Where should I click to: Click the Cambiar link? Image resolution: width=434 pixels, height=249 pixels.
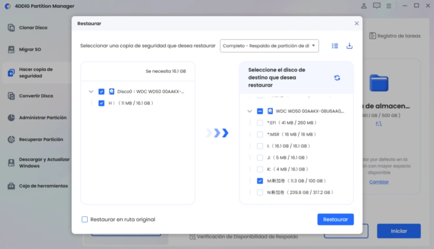tap(379, 182)
